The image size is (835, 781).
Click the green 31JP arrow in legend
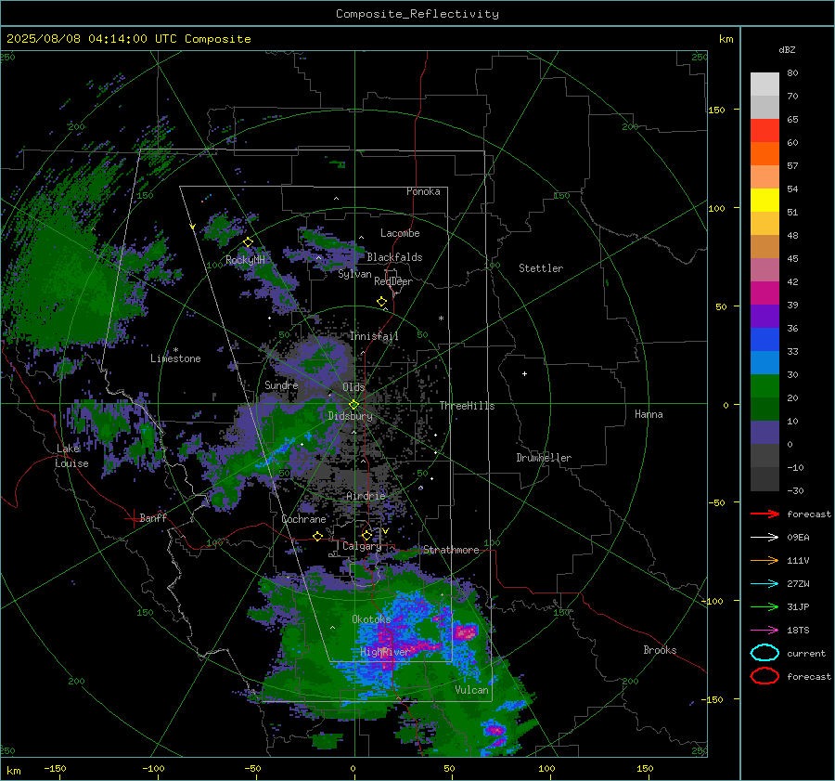764,606
